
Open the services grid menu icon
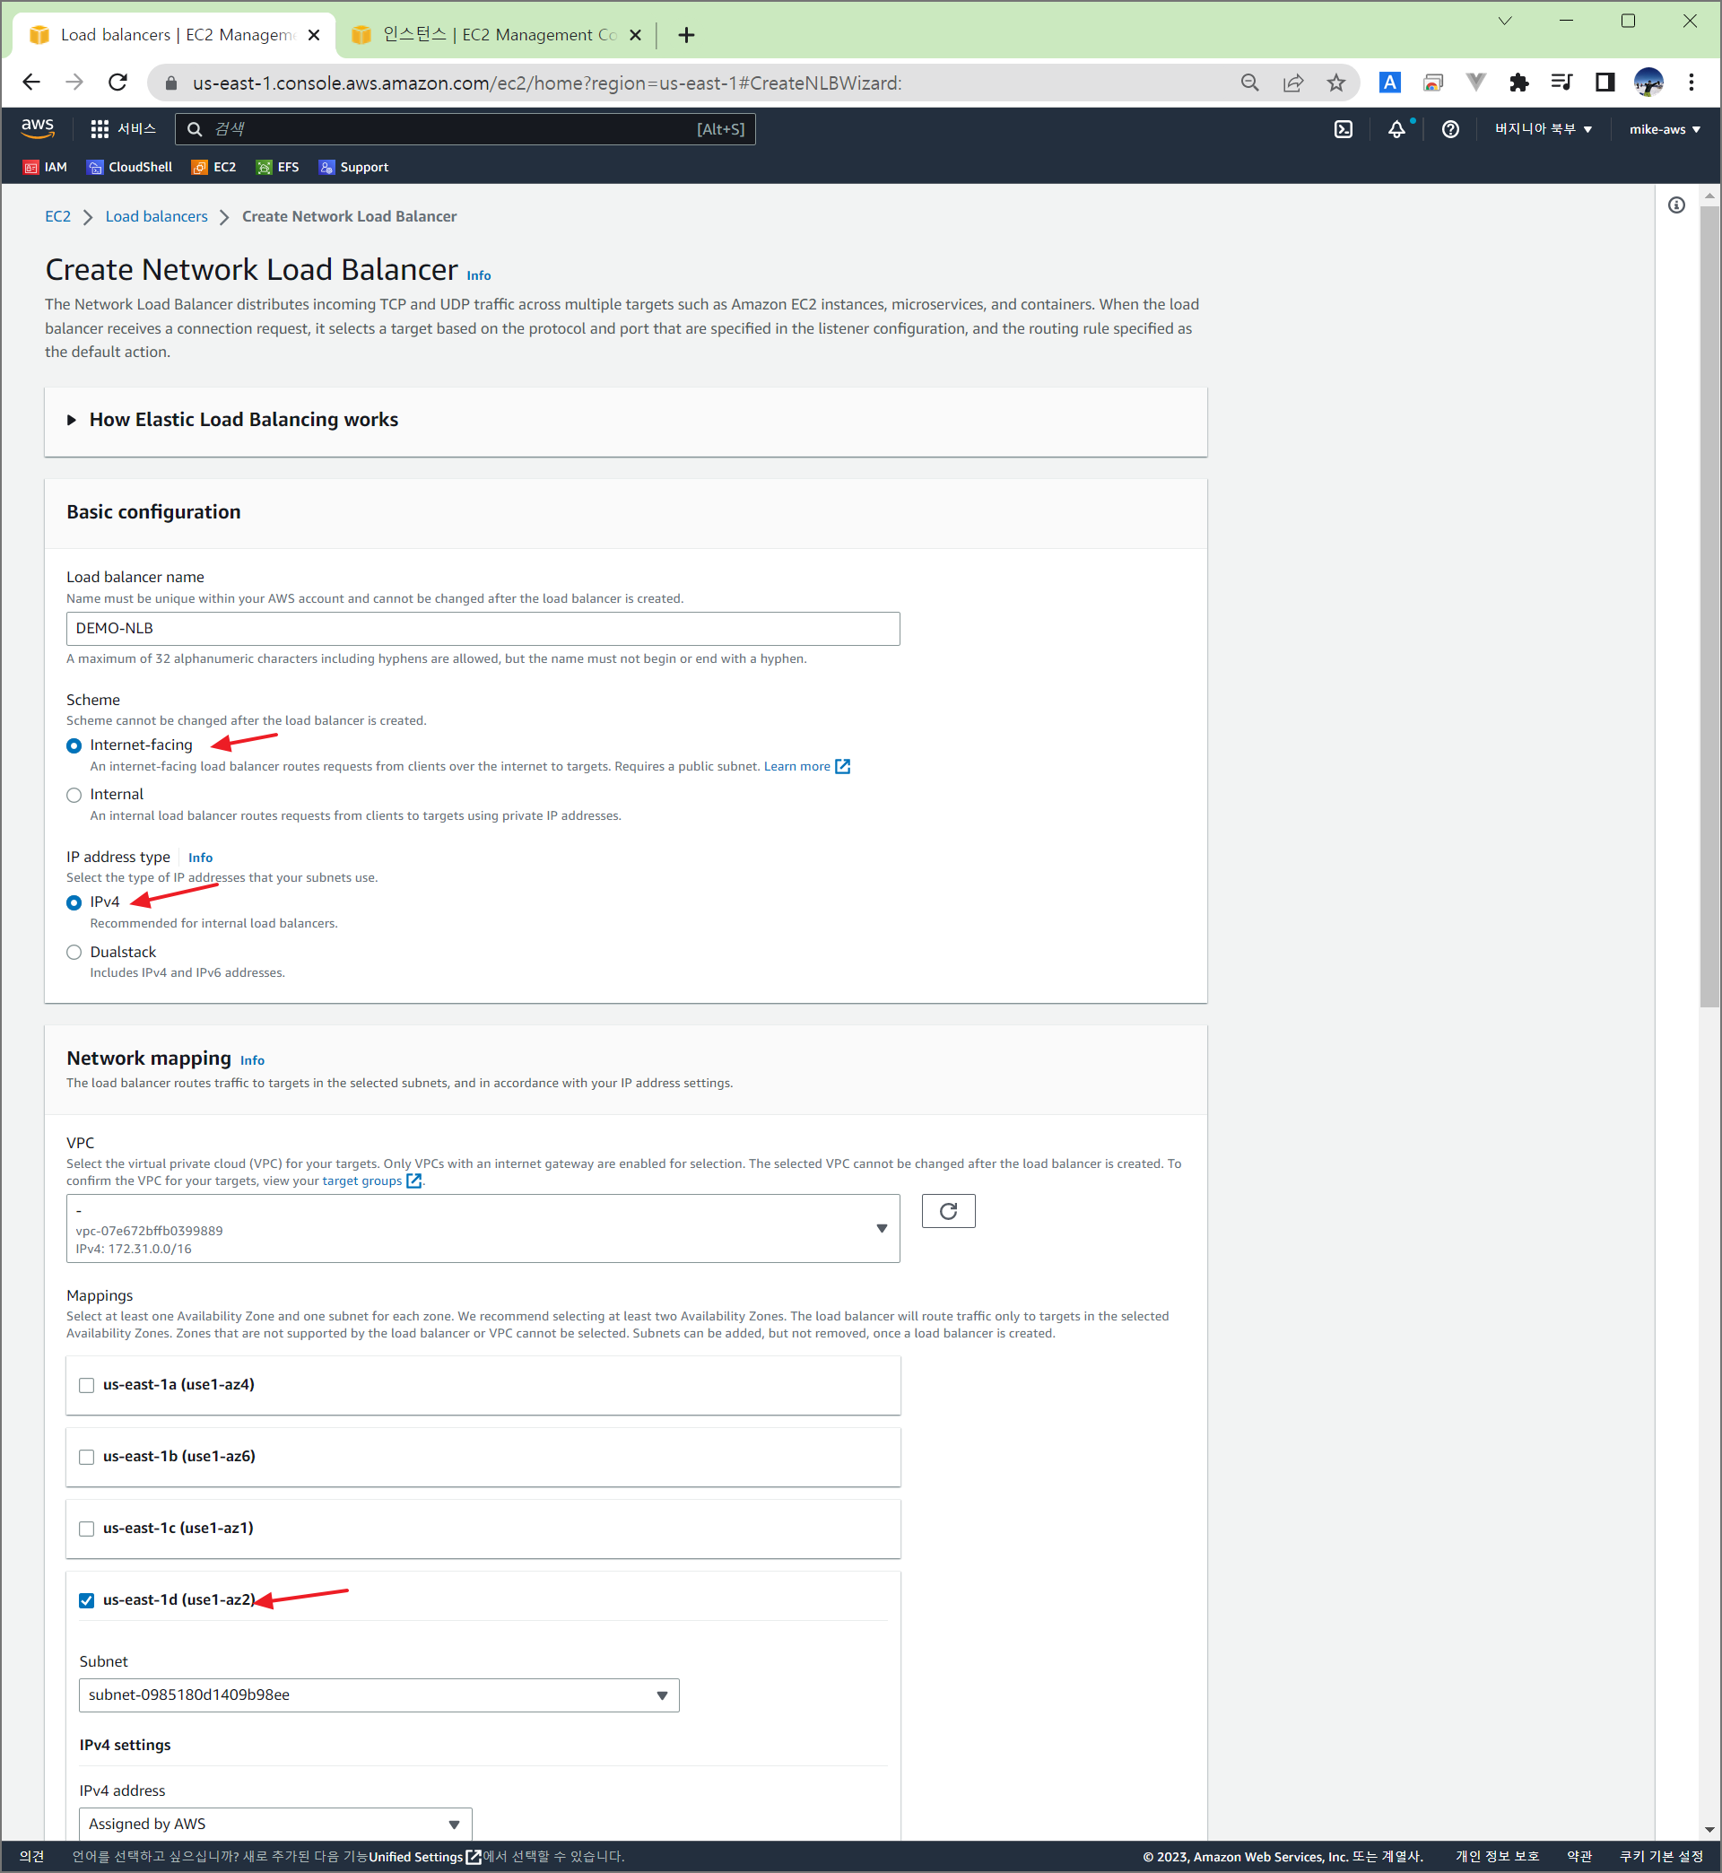[x=100, y=129]
